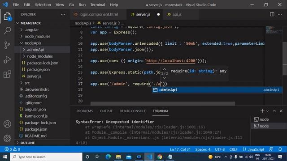
Task: Open the Terminal menu
Action: (x=98, y=5)
